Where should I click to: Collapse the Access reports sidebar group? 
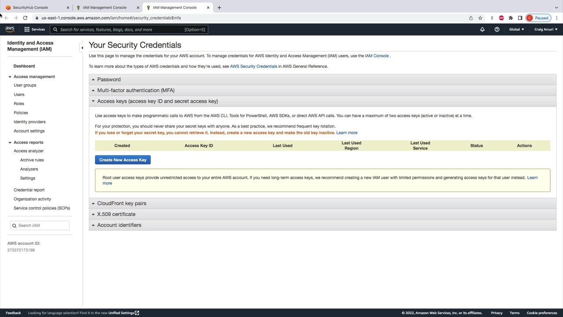pos(10,143)
